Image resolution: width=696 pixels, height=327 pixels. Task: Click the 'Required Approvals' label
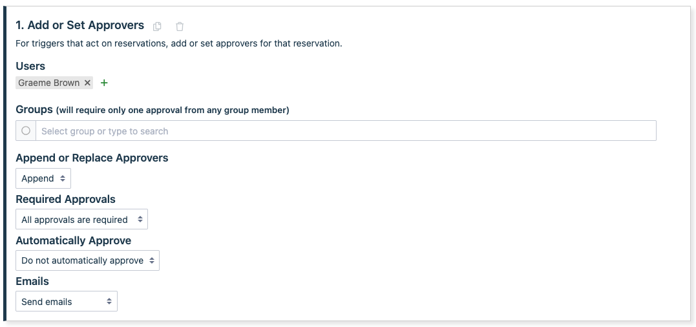[65, 199]
